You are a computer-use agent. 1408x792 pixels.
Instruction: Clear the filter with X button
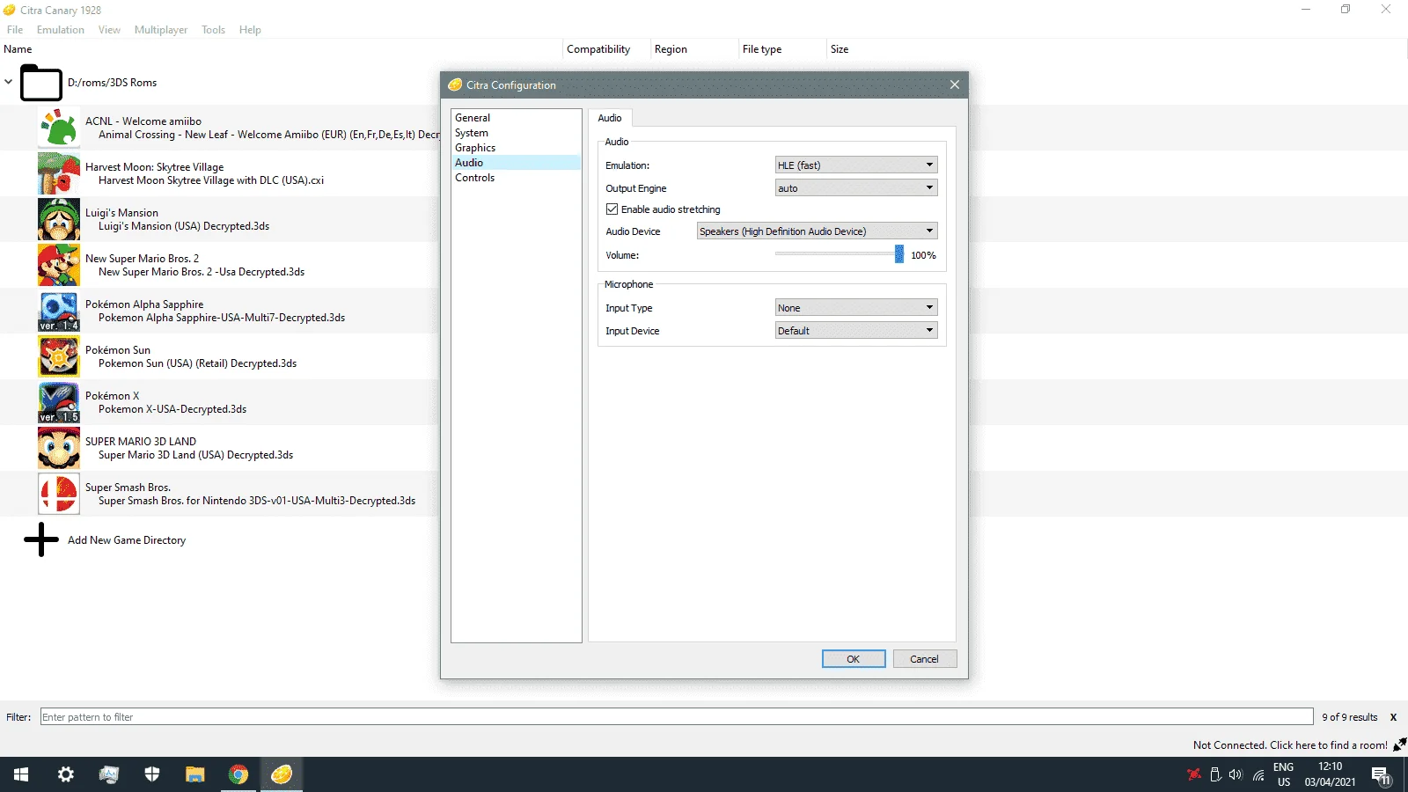pyautogui.click(x=1393, y=717)
